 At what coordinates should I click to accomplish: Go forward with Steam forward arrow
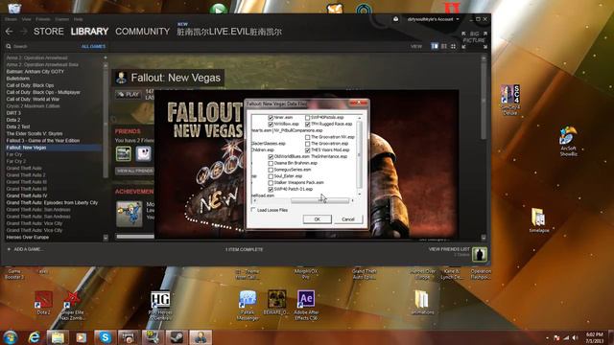[x=23, y=32]
